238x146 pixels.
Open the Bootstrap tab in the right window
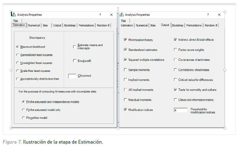tap(178, 25)
